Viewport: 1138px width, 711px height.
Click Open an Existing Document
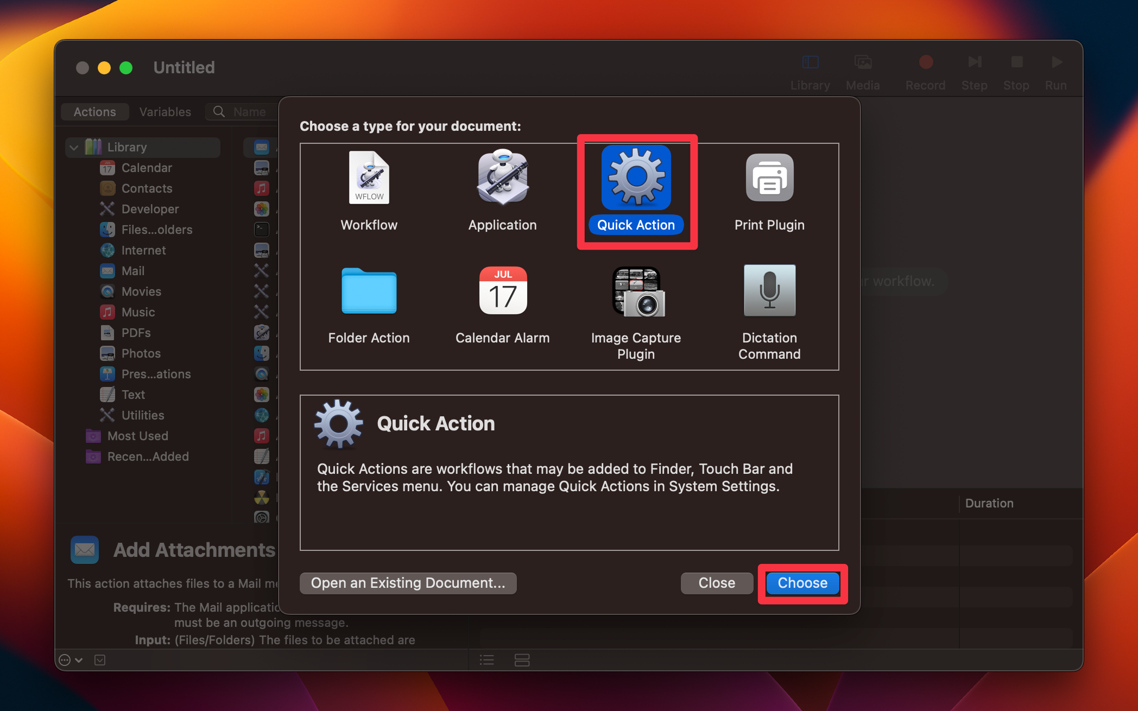408,583
